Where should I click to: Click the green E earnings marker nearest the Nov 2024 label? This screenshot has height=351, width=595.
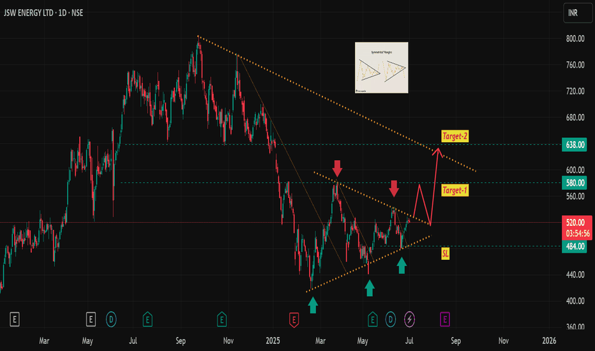[222, 320]
